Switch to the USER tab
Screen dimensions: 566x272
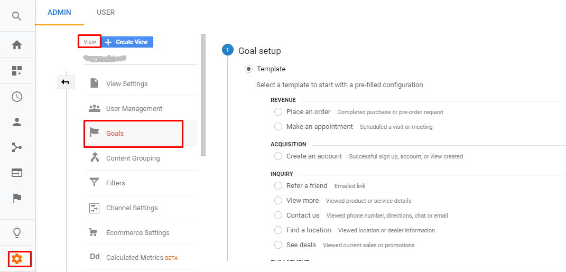[x=106, y=12]
